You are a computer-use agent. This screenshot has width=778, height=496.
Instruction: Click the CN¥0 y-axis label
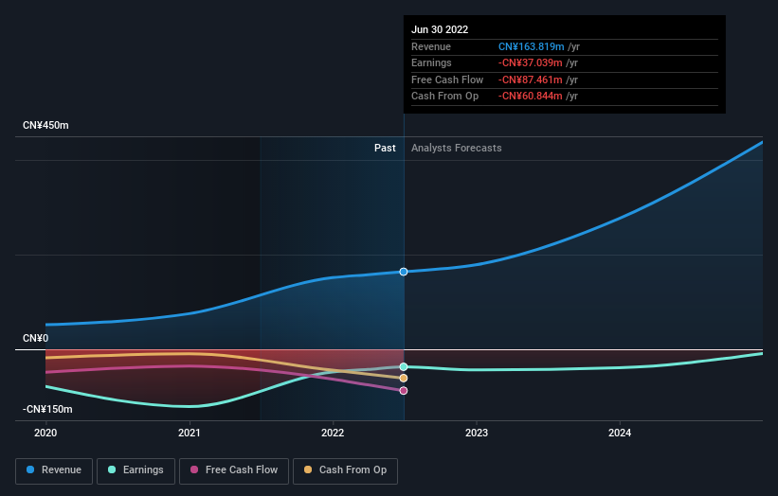point(36,339)
